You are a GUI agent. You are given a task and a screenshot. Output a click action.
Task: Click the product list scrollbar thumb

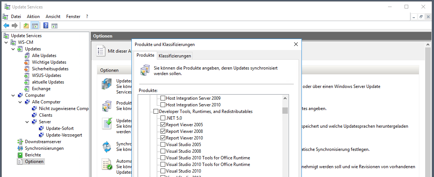285,111
